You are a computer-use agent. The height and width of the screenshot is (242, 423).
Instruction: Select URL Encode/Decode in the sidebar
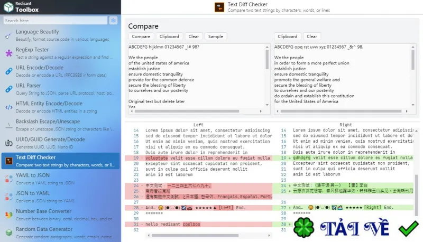tap(60, 71)
